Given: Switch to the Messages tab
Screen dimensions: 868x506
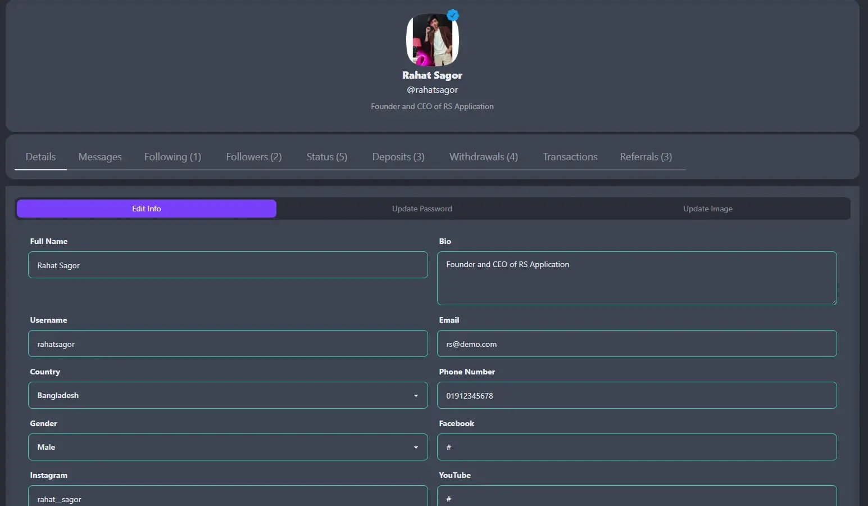Looking at the screenshot, I should (x=100, y=157).
